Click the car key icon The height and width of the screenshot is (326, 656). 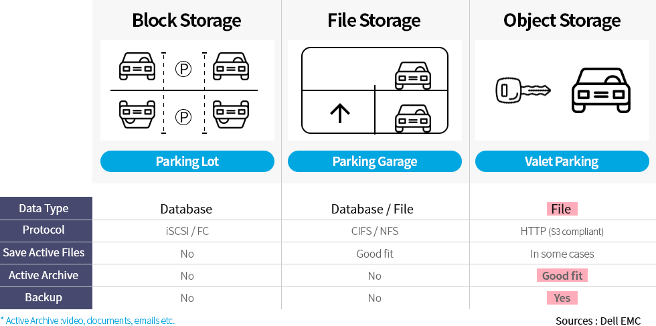pos(523,90)
